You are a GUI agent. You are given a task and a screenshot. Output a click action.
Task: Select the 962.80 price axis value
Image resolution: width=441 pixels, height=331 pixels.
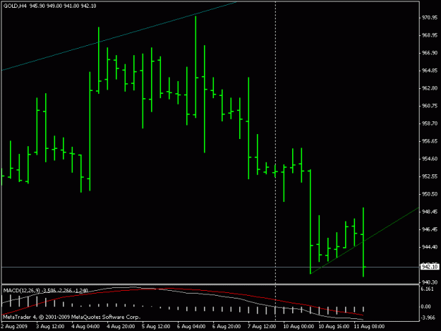tap(430, 88)
